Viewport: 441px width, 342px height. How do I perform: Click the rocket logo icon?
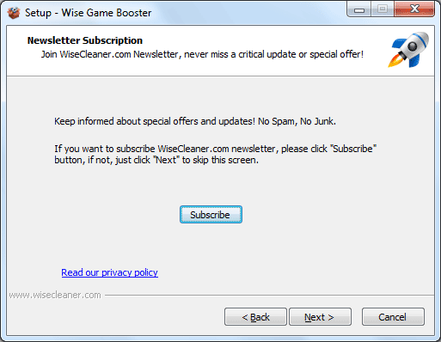408,50
